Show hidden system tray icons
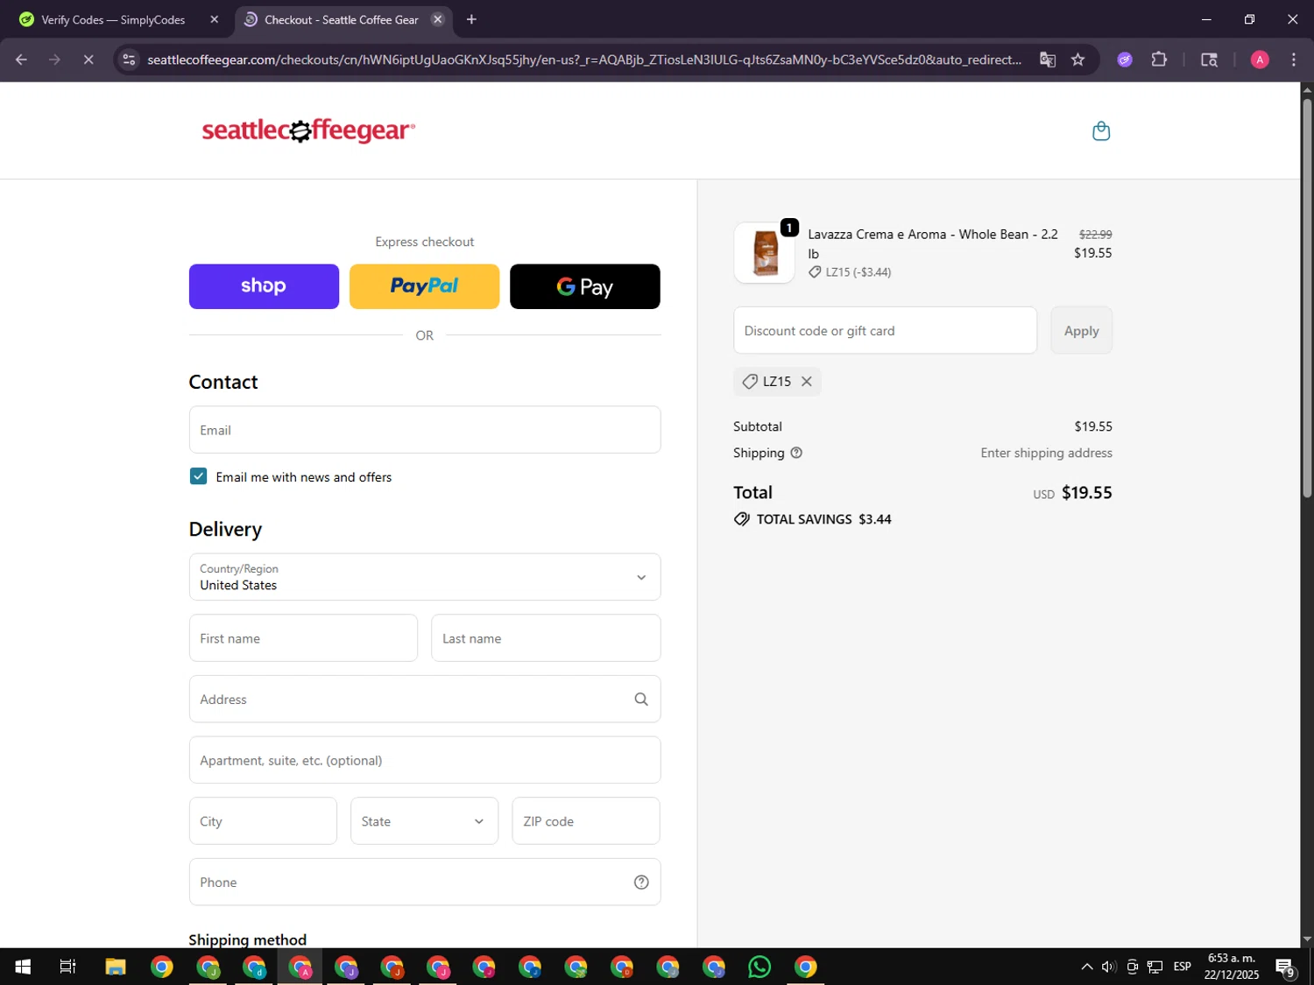 tap(1087, 967)
